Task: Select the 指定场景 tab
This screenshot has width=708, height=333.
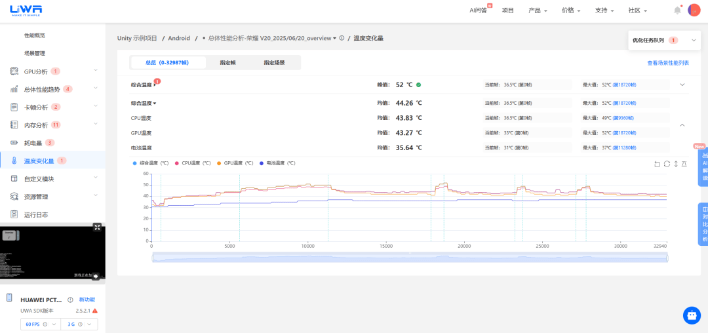Action: pos(275,63)
